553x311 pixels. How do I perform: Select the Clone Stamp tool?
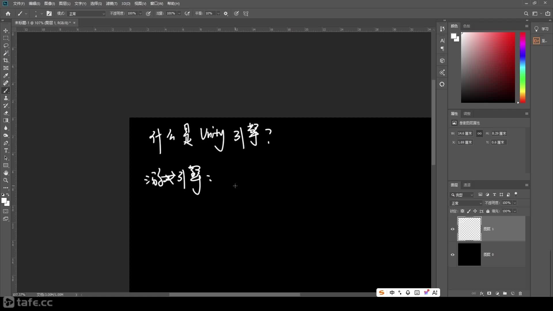[x=6, y=98]
